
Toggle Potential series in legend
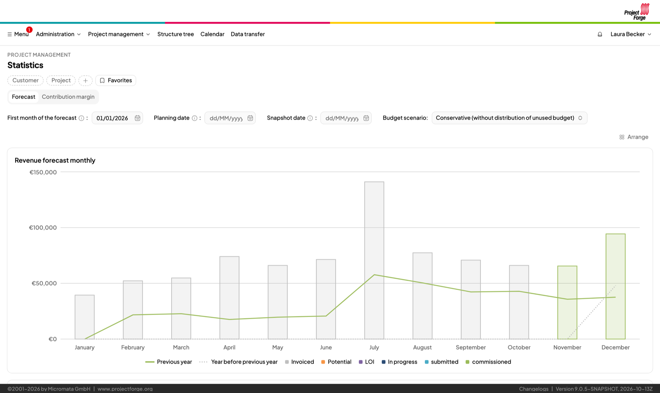click(336, 362)
